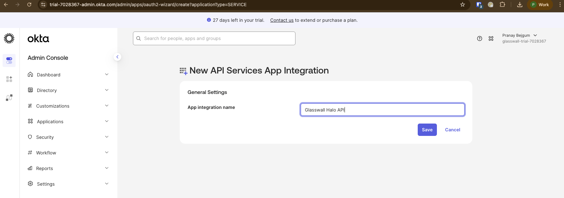Click the Applications grid icon

pyautogui.click(x=30, y=121)
